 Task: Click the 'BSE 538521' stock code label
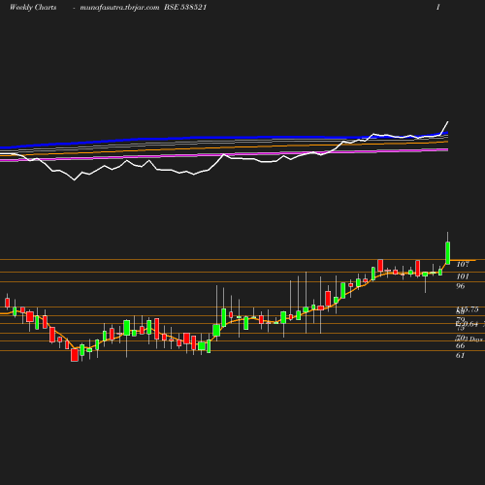pyautogui.click(x=185, y=8)
